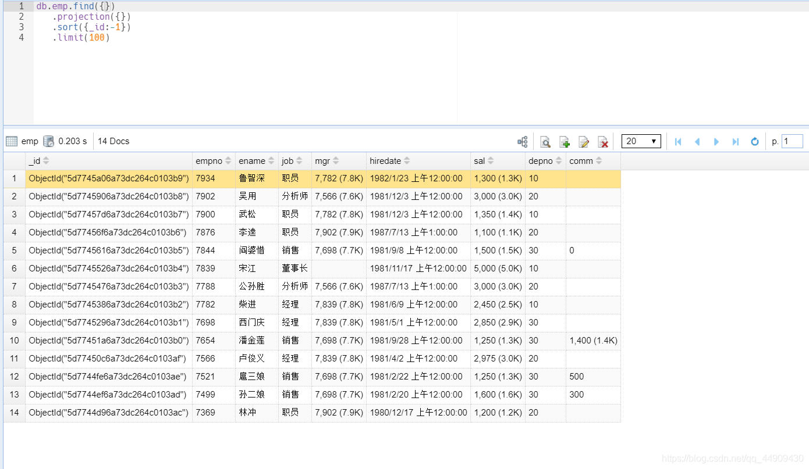809x469 pixels.
Task: Sort by the ename column
Action: pyautogui.click(x=257, y=161)
